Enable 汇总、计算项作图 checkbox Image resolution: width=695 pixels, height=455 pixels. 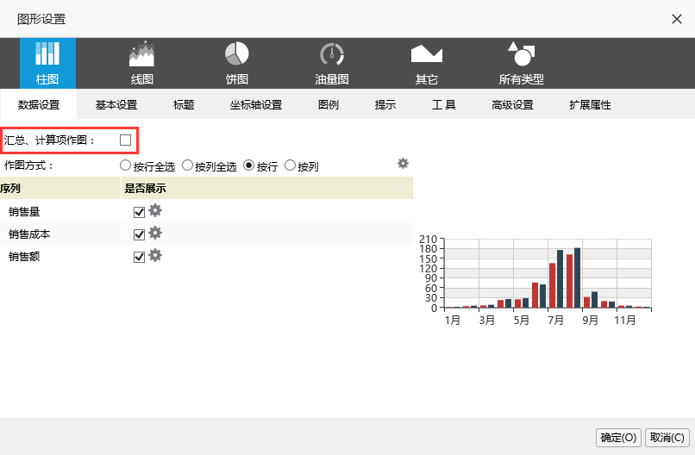click(x=125, y=140)
